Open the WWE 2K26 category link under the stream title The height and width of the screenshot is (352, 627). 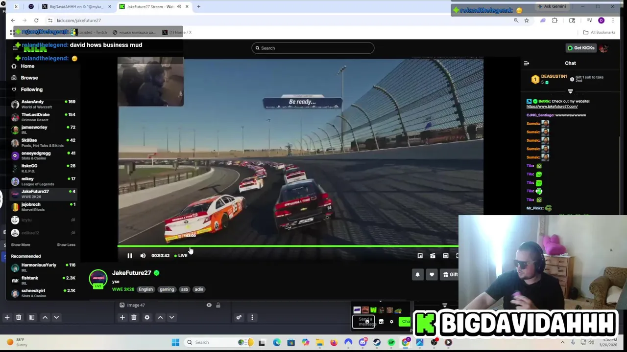click(x=123, y=289)
